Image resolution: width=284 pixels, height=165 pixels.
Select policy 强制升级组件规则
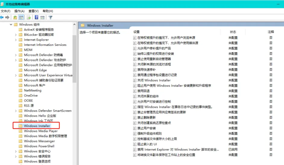tap(150, 134)
